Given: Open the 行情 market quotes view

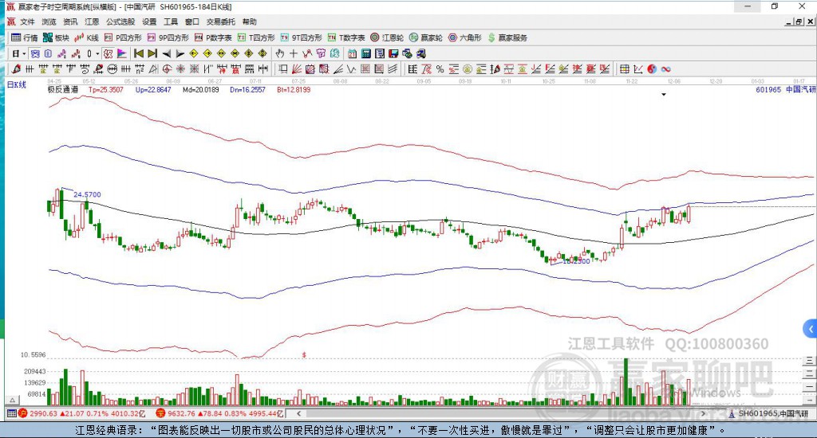Looking at the screenshot, I should pos(25,37).
